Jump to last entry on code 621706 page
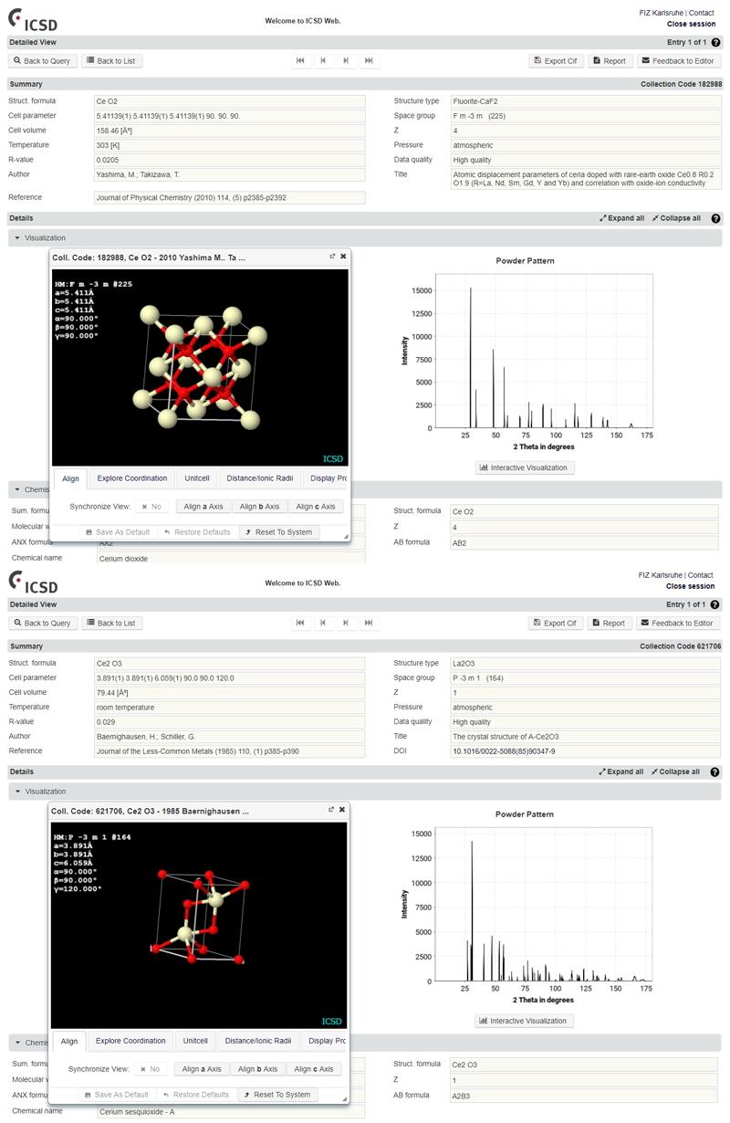 pos(369,623)
